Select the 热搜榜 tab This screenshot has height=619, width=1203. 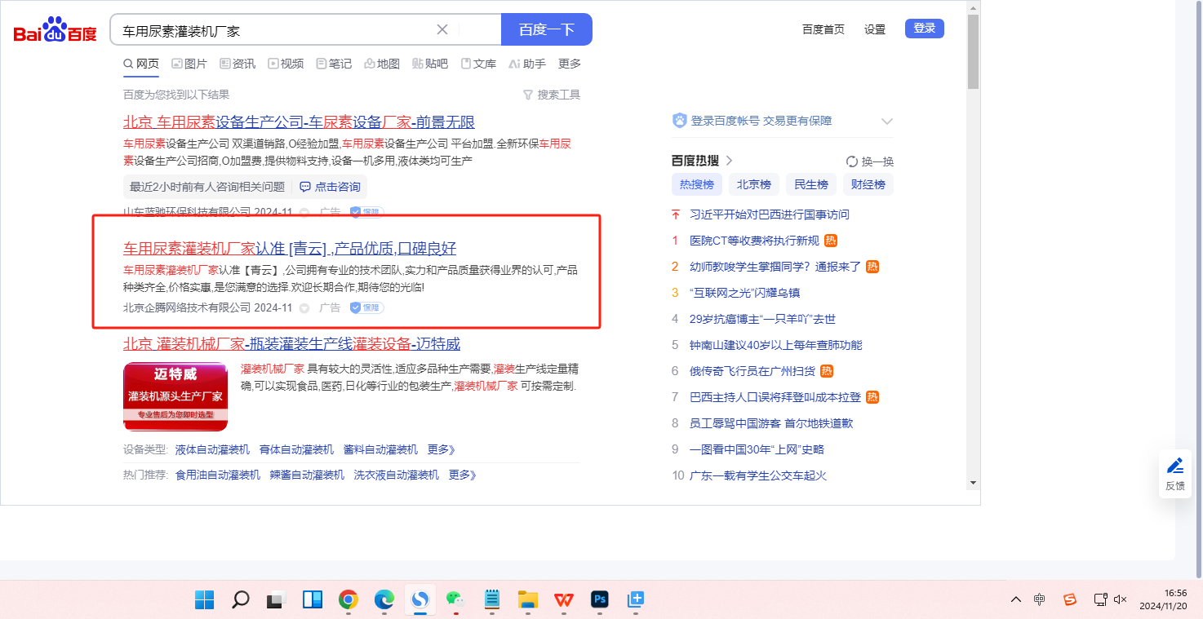click(697, 184)
